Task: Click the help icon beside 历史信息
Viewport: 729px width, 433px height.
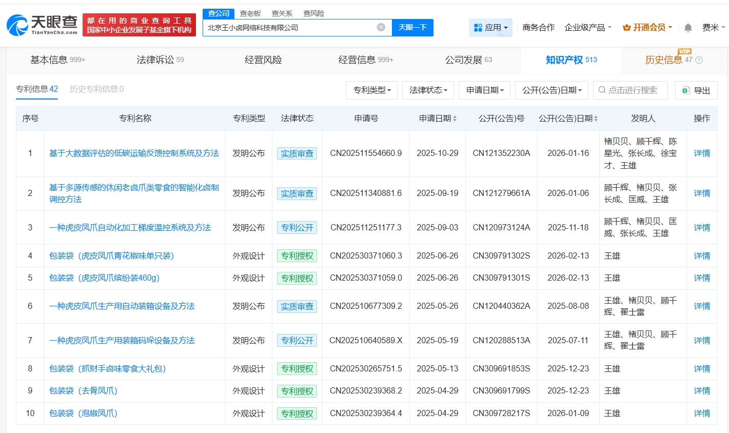Action: [x=699, y=60]
